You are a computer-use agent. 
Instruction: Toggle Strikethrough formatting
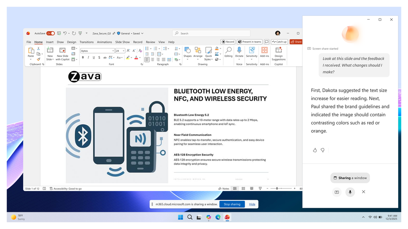[x=105, y=57]
